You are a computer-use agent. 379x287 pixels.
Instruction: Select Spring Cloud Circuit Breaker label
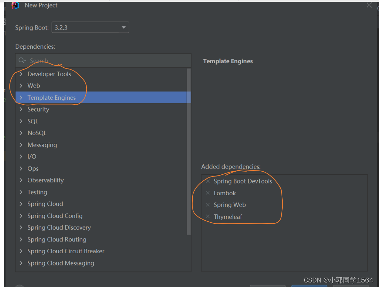pyautogui.click(x=66, y=251)
